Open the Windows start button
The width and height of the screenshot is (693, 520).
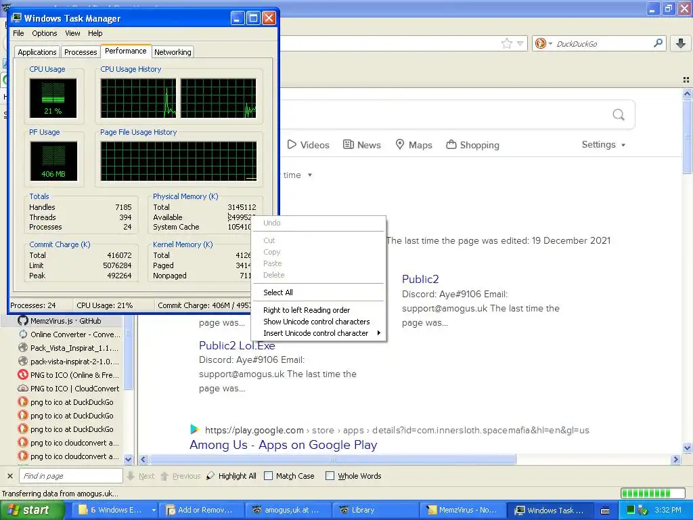[32, 511]
